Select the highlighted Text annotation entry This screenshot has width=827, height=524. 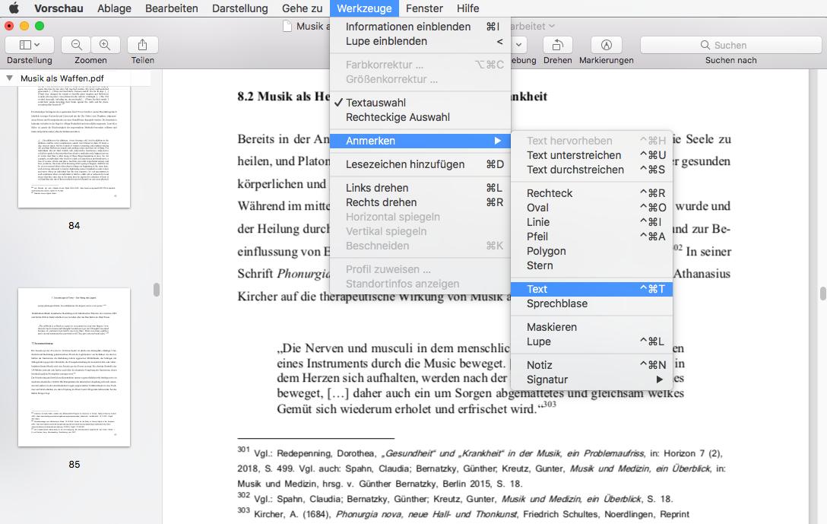coord(592,289)
